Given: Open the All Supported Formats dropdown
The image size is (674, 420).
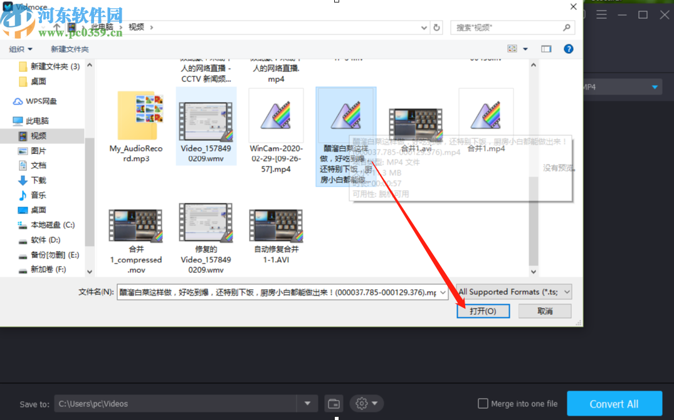Looking at the screenshot, I should [x=513, y=292].
